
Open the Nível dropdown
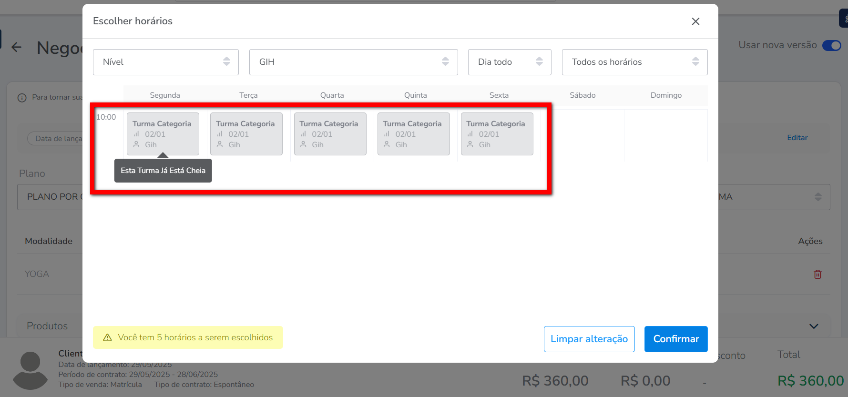click(x=165, y=62)
